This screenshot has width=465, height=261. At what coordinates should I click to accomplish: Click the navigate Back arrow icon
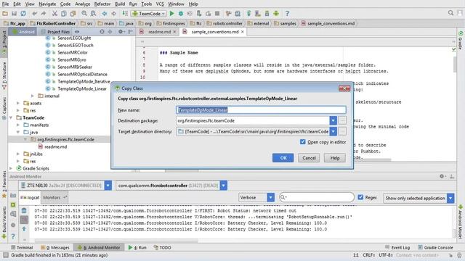coord(105,13)
